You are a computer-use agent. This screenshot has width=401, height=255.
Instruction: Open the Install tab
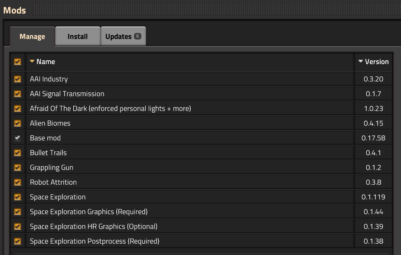coord(78,36)
